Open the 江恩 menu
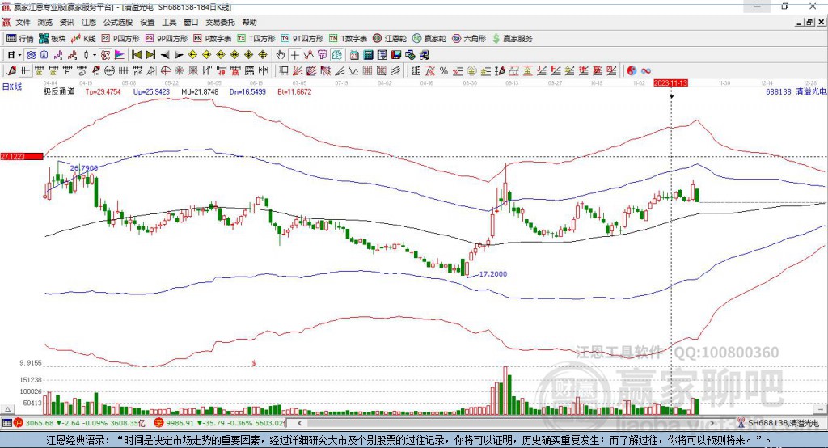Screen dimensions: 828x448 click(x=89, y=22)
